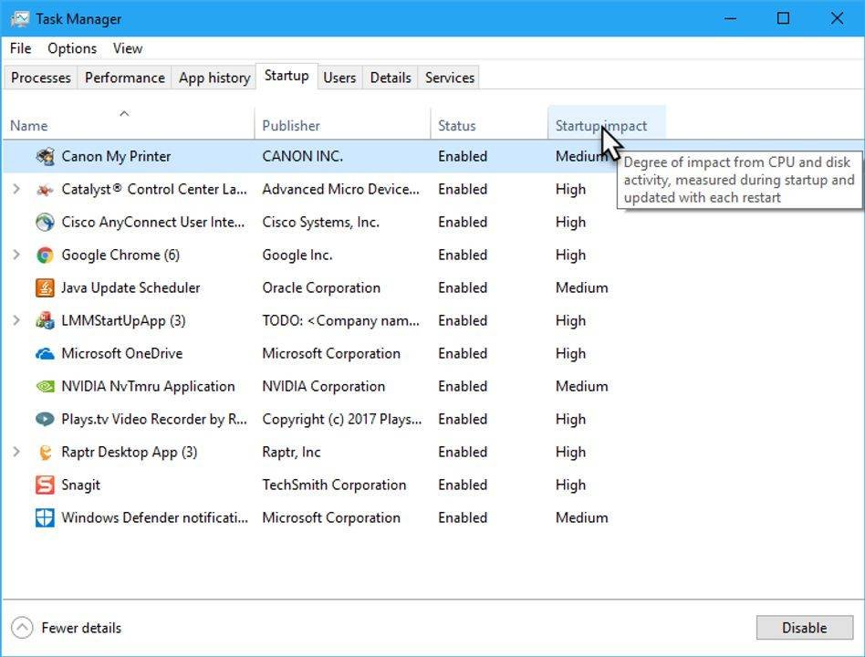Open the File menu
Screen dimensions: 865x657
(20, 48)
